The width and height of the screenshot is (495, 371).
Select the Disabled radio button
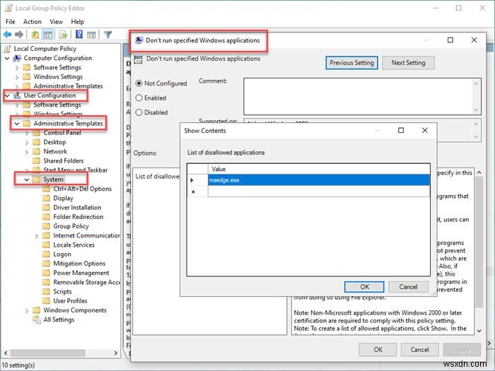pyautogui.click(x=139, y=112)
